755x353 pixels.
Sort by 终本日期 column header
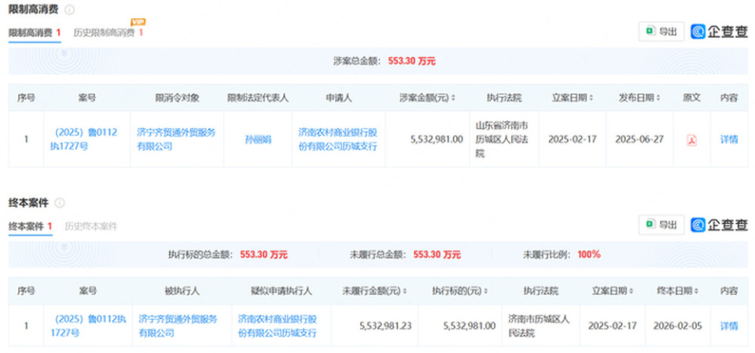point(677,291)
